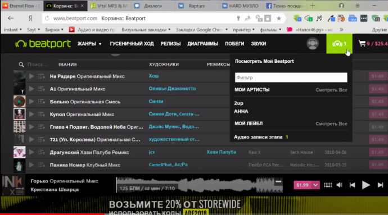Expand the Визуальные закладки bookmarks folder

pos(146,30)
